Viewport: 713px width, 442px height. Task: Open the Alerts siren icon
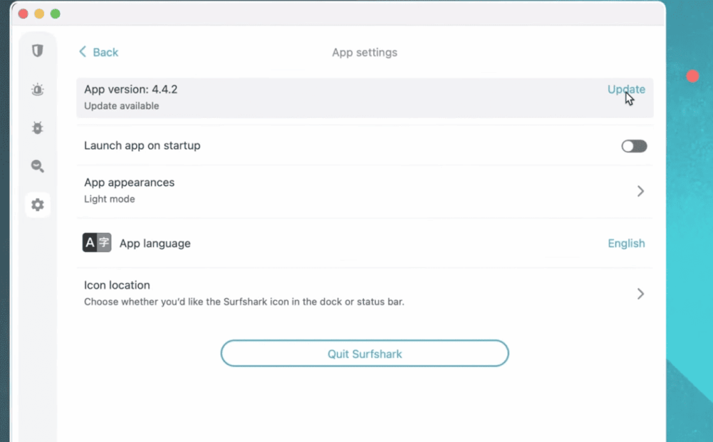pyautogui.click(x=38, y=89)
